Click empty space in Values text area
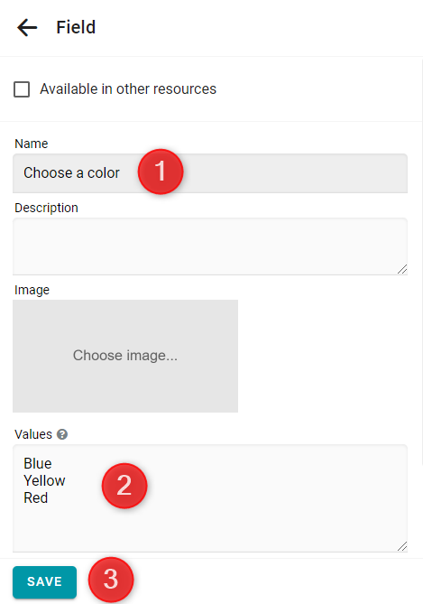The height and width of the screenshot is (604, 423). coord(270,501)
